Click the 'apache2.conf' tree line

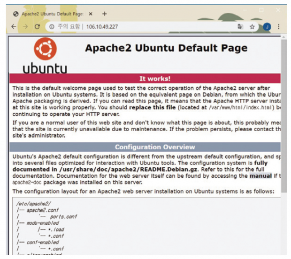tap(43, 210)
